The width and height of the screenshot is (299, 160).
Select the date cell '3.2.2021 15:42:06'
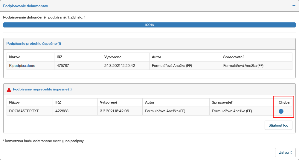(115, 111)
